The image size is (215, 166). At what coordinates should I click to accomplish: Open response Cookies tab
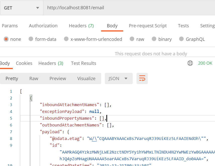pyautogui.click(x=24, y=63)
